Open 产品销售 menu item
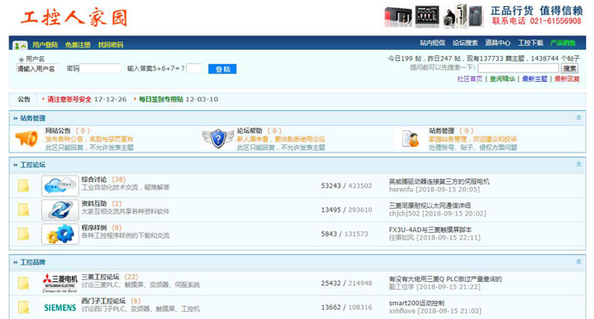594x319 pixels. 563,43
